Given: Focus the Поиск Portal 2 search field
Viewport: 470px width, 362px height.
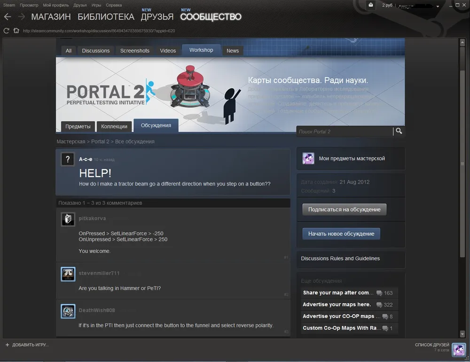Looking at the screenshot, I should click(x=345, y=131).
